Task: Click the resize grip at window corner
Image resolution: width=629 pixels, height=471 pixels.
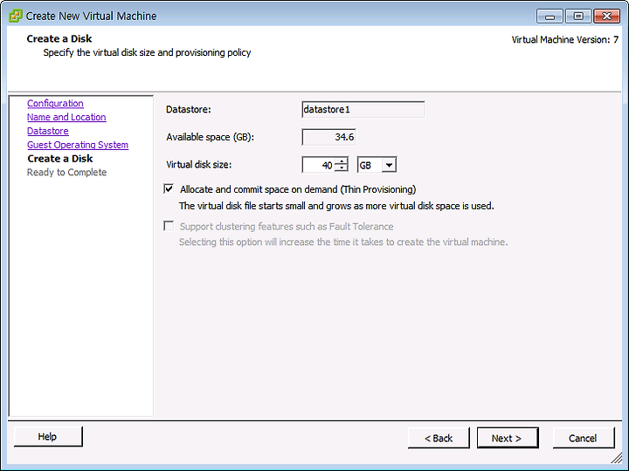Action: tap(616, 457)
